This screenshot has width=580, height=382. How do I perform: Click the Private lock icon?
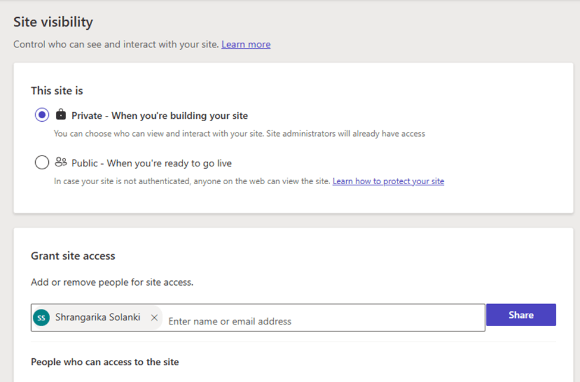pyautogui.click(x=60, y=115)
